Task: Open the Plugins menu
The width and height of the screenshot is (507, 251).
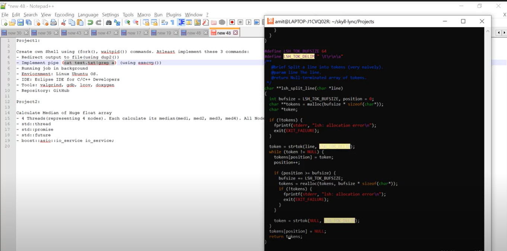Action: tap(173, 15)
